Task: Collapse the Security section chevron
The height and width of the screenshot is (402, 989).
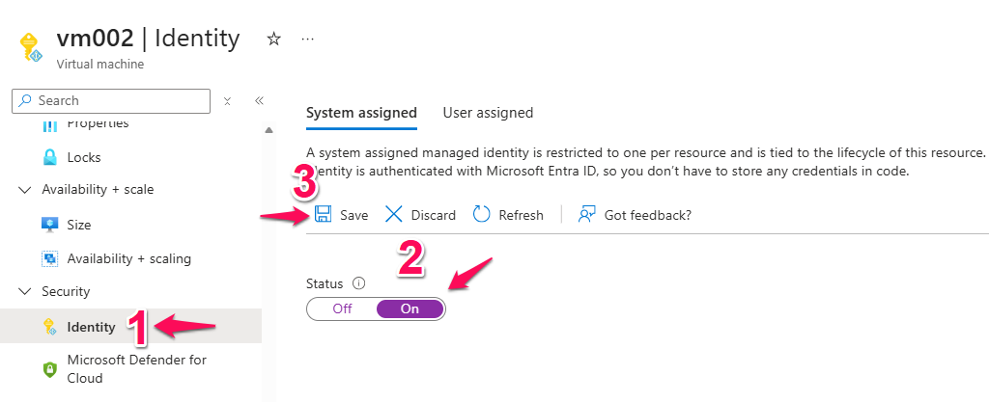Action: [25, 291]
